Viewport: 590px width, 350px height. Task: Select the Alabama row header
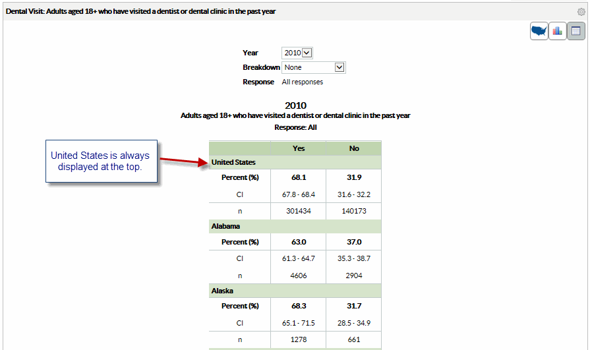(x=225, y=226)
